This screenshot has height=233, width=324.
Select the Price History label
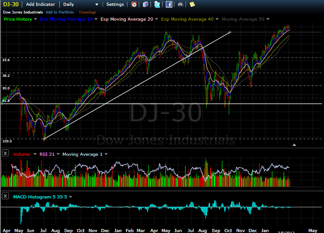pos(18,19)
